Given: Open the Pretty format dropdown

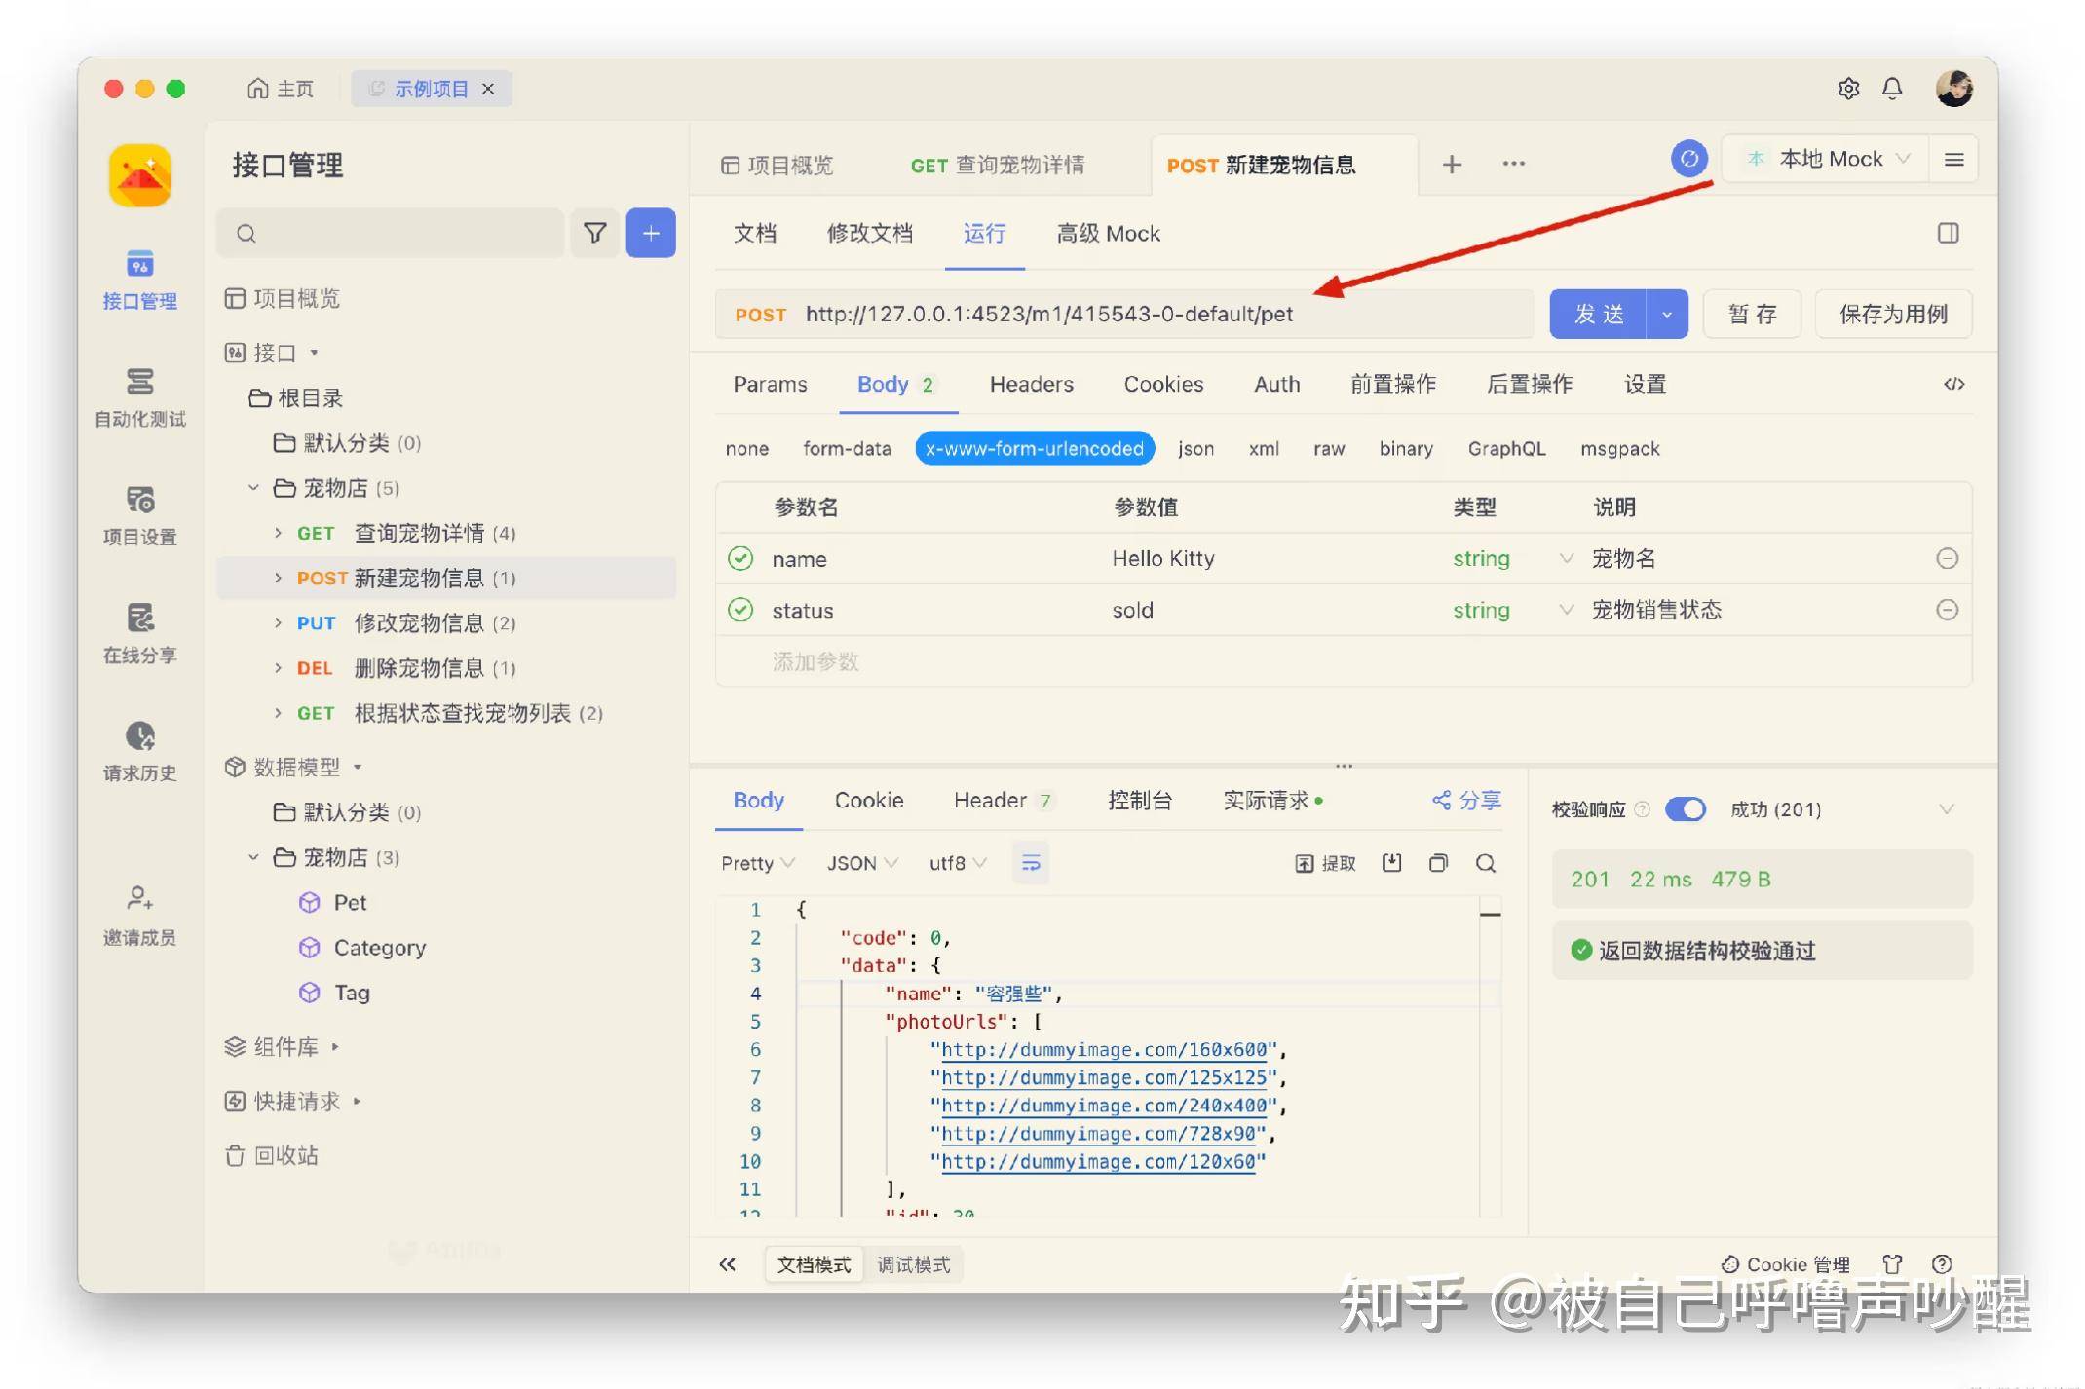Looking at the screenshot, I should [757, 863].
